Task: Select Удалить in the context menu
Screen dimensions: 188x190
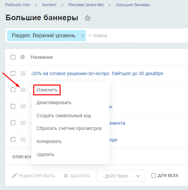Action: [x=45, y=154]
